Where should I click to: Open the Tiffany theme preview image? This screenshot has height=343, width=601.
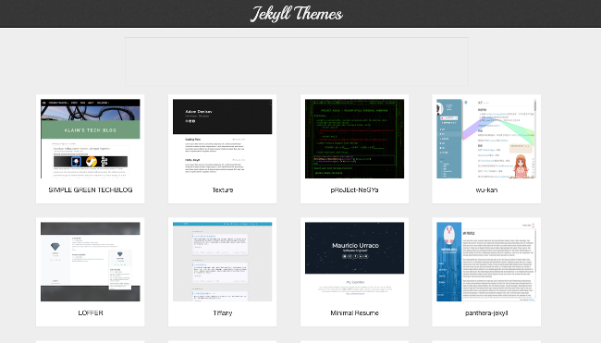pos(222,262)
